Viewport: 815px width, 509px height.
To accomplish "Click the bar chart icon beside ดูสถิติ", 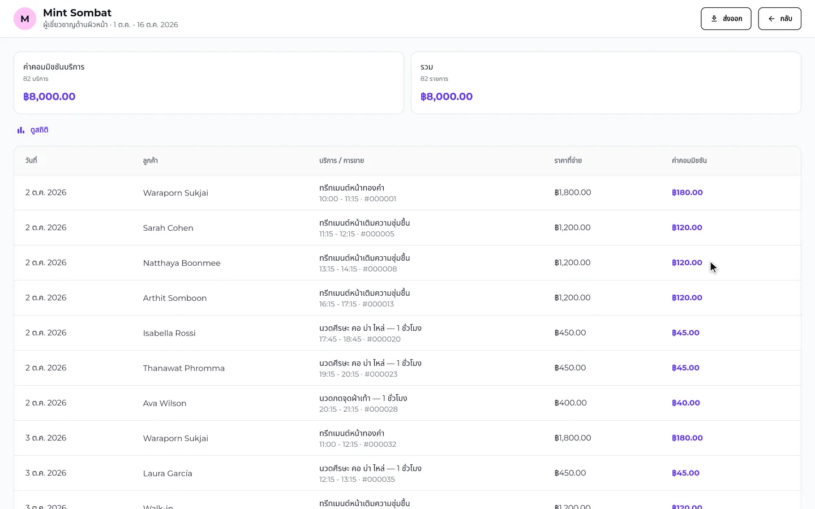I will 21,130.
